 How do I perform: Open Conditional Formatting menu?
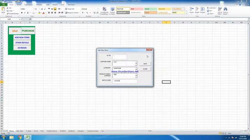click(x=104, y=11)
